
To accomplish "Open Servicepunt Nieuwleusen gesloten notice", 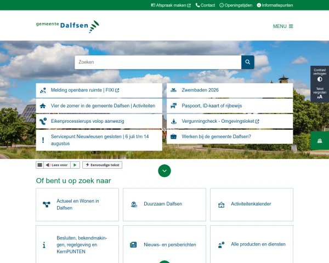I will (99, 140).
